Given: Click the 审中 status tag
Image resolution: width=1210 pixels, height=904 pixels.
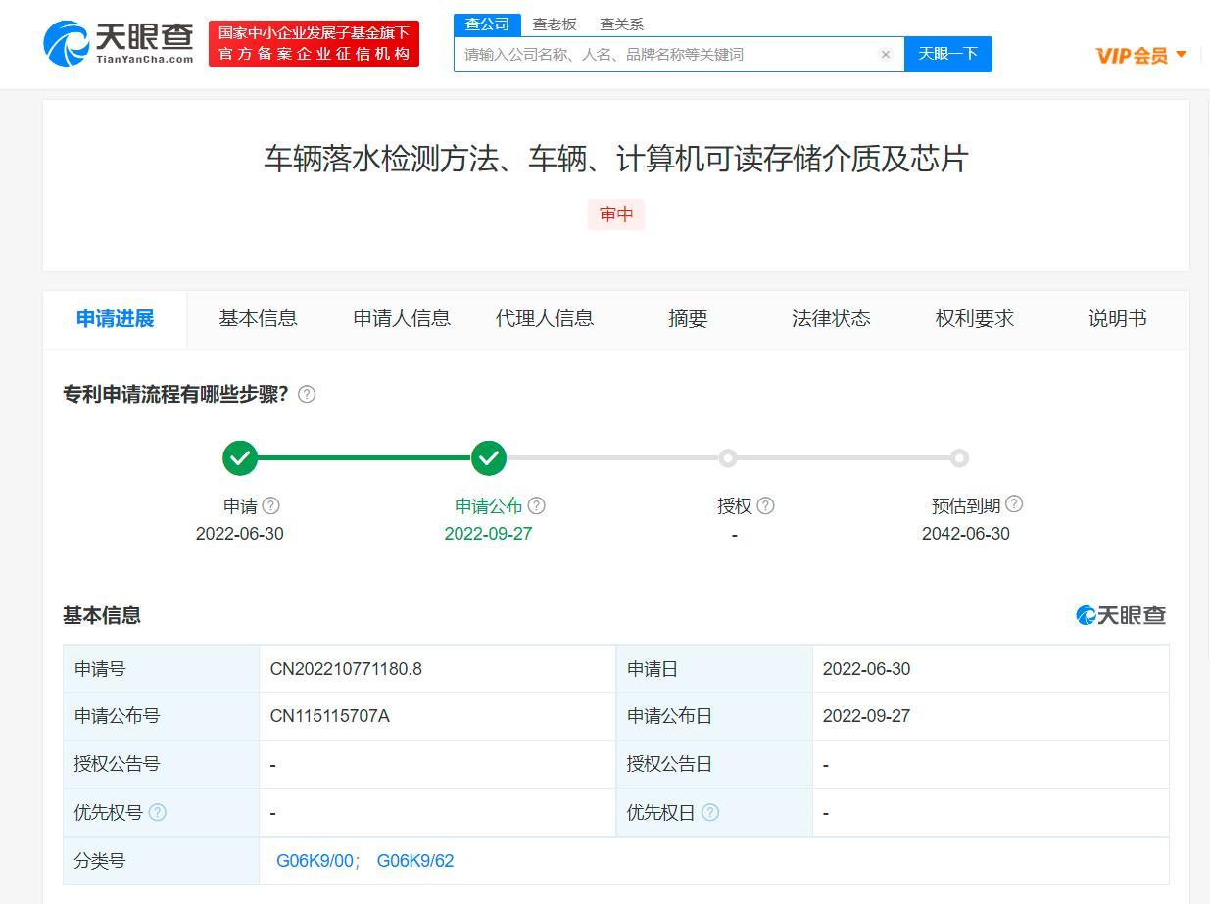Looking at the screenshot, I should (616, 214).
